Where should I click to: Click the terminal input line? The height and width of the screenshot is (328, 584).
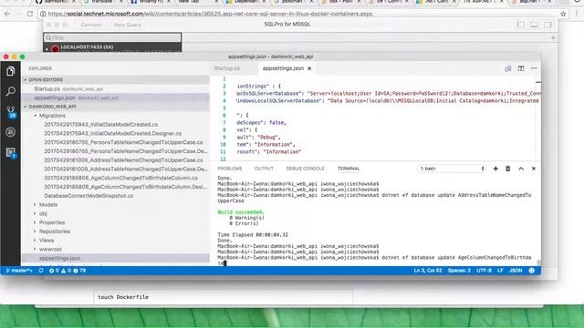(x=374, y=260)
